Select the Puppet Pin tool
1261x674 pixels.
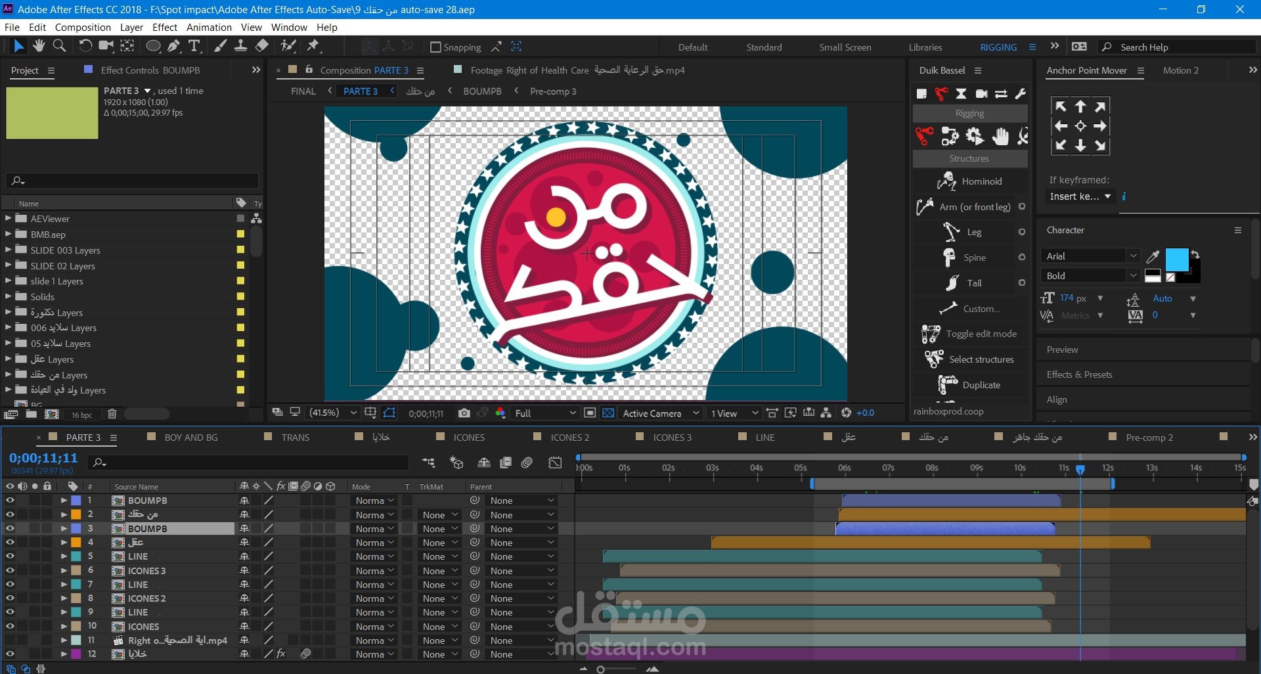(313, 45)
